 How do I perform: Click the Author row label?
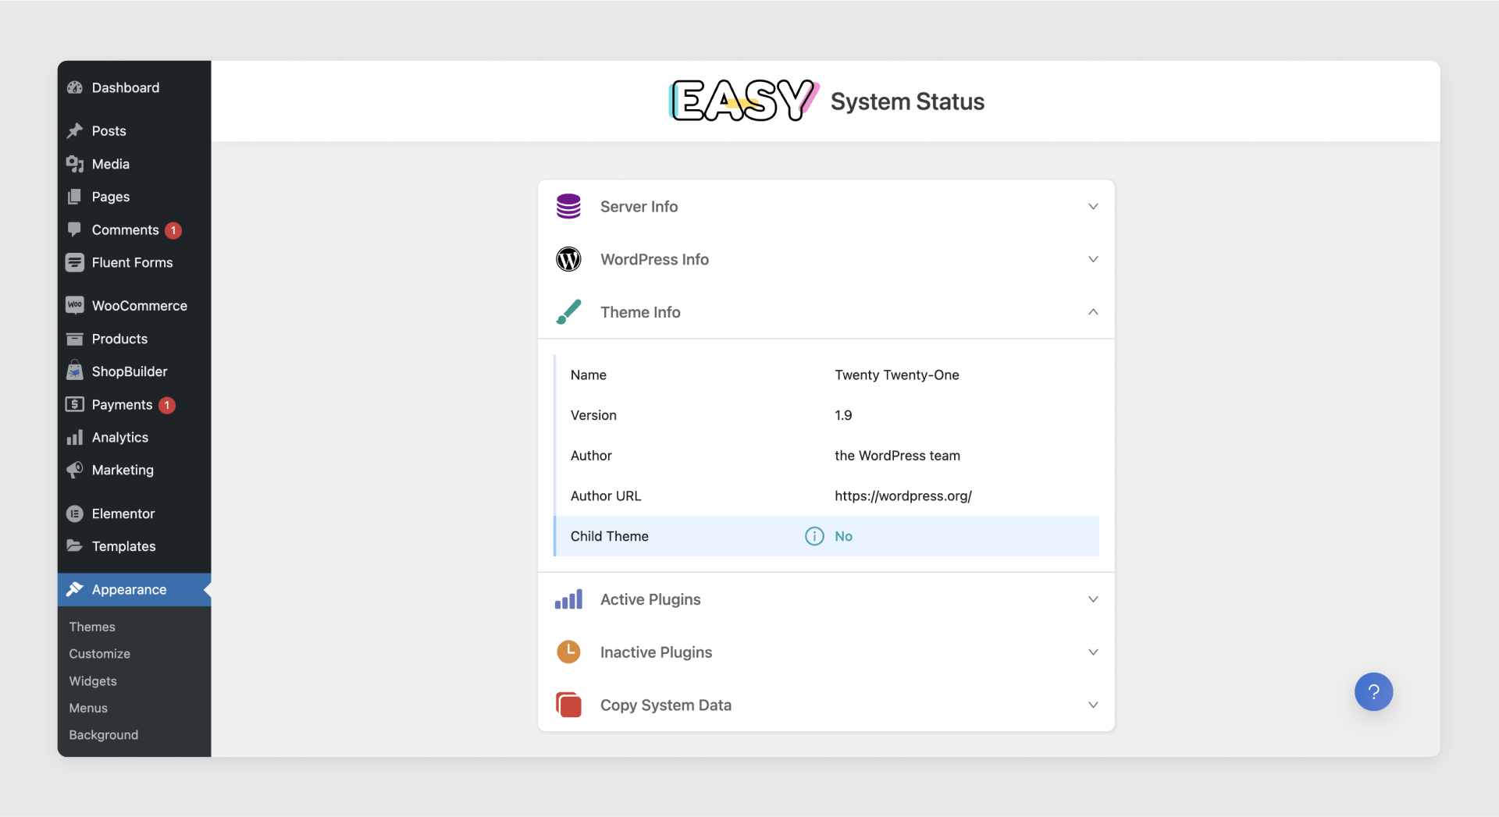point(591,456)
